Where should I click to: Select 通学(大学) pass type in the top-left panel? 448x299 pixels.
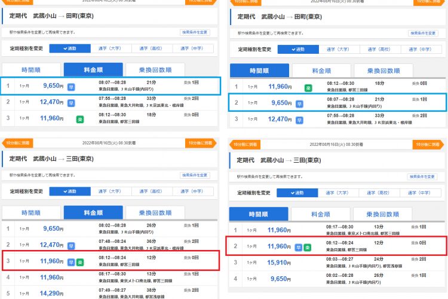(112, 48)
